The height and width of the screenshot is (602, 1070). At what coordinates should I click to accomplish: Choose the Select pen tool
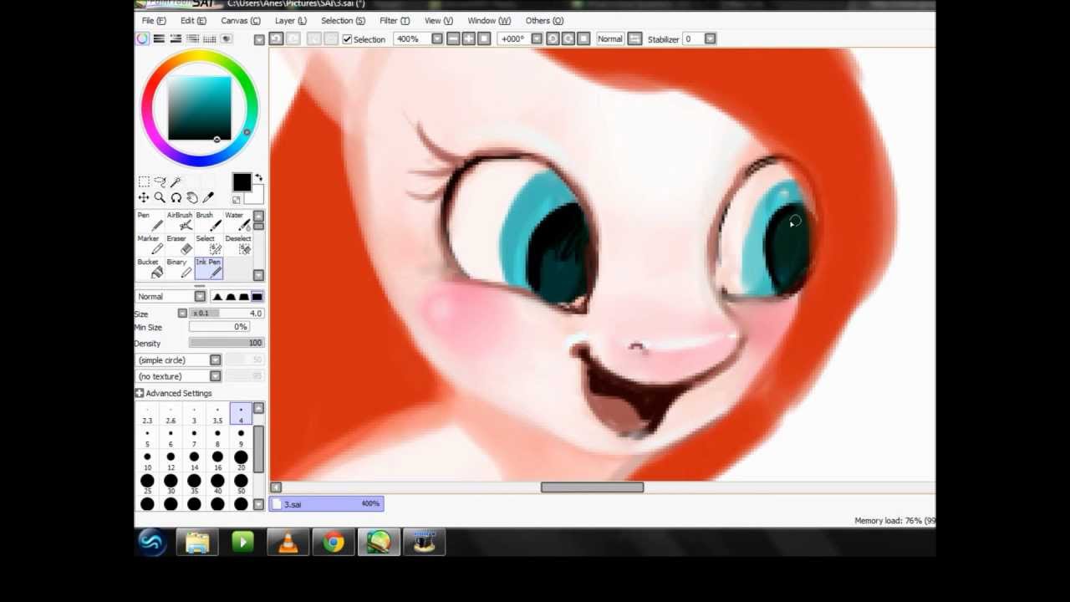click(x=208, y=244)
